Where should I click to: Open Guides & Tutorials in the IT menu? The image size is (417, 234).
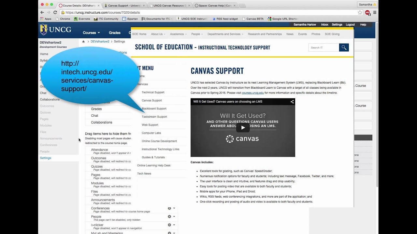[153, 157]
